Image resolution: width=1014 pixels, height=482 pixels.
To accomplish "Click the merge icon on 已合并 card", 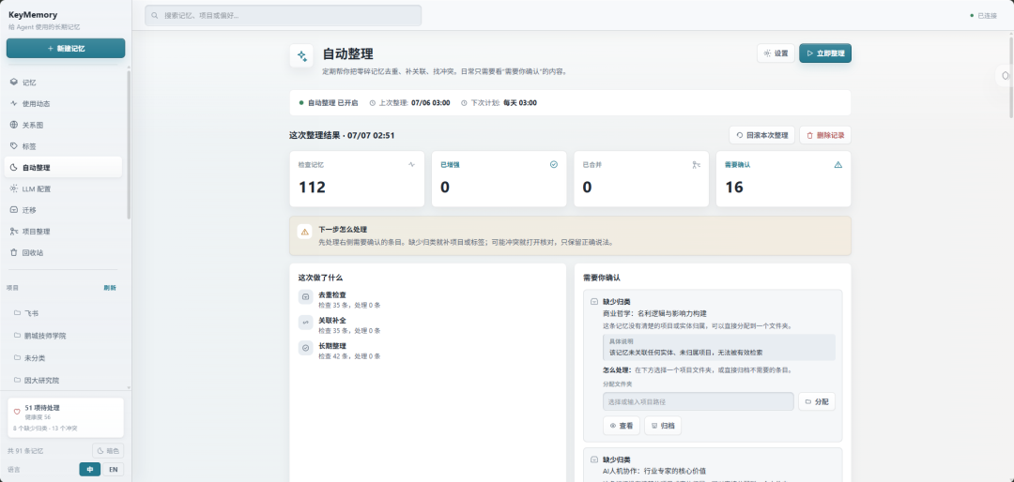I will pos(696,165).
